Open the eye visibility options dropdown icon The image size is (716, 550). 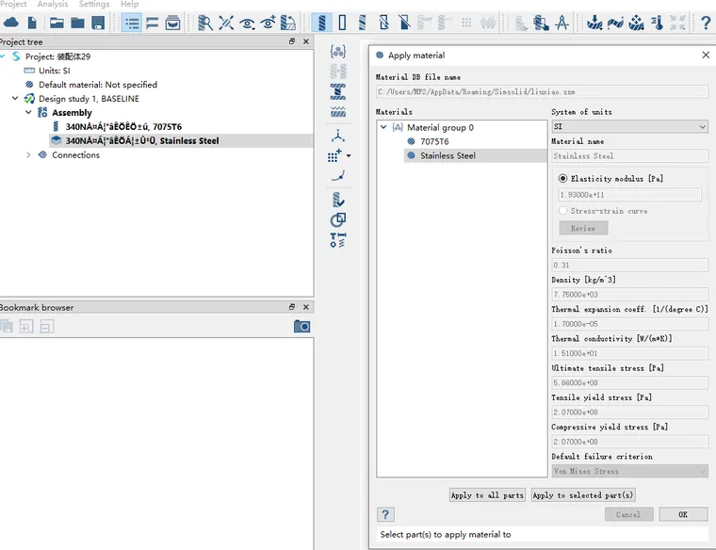[247, 23]
